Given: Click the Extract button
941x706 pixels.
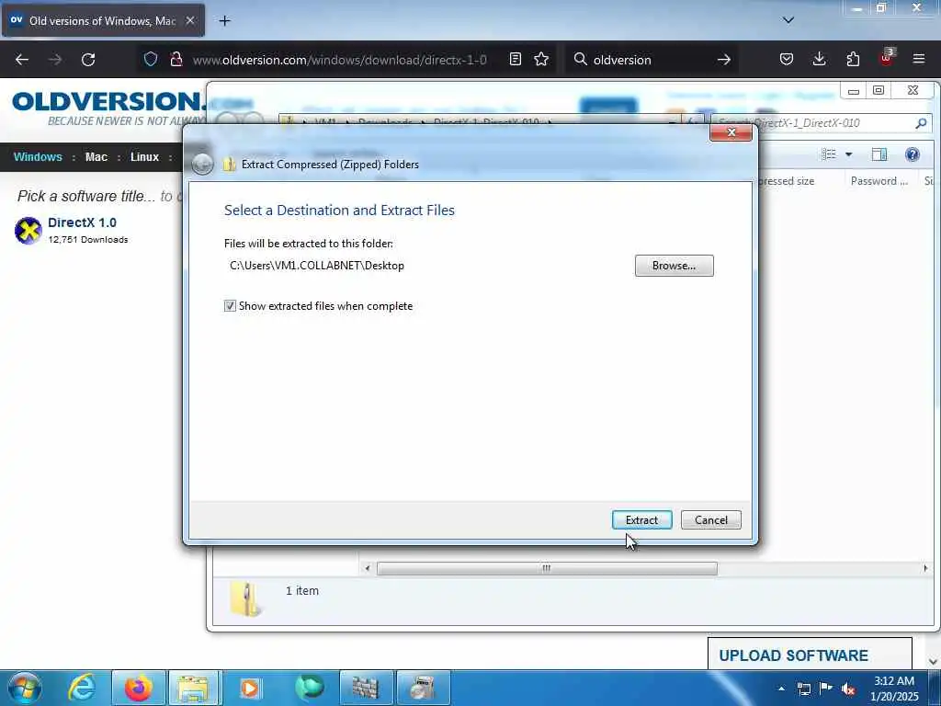Looking at the screenshot, I should [x=641, y=520].
